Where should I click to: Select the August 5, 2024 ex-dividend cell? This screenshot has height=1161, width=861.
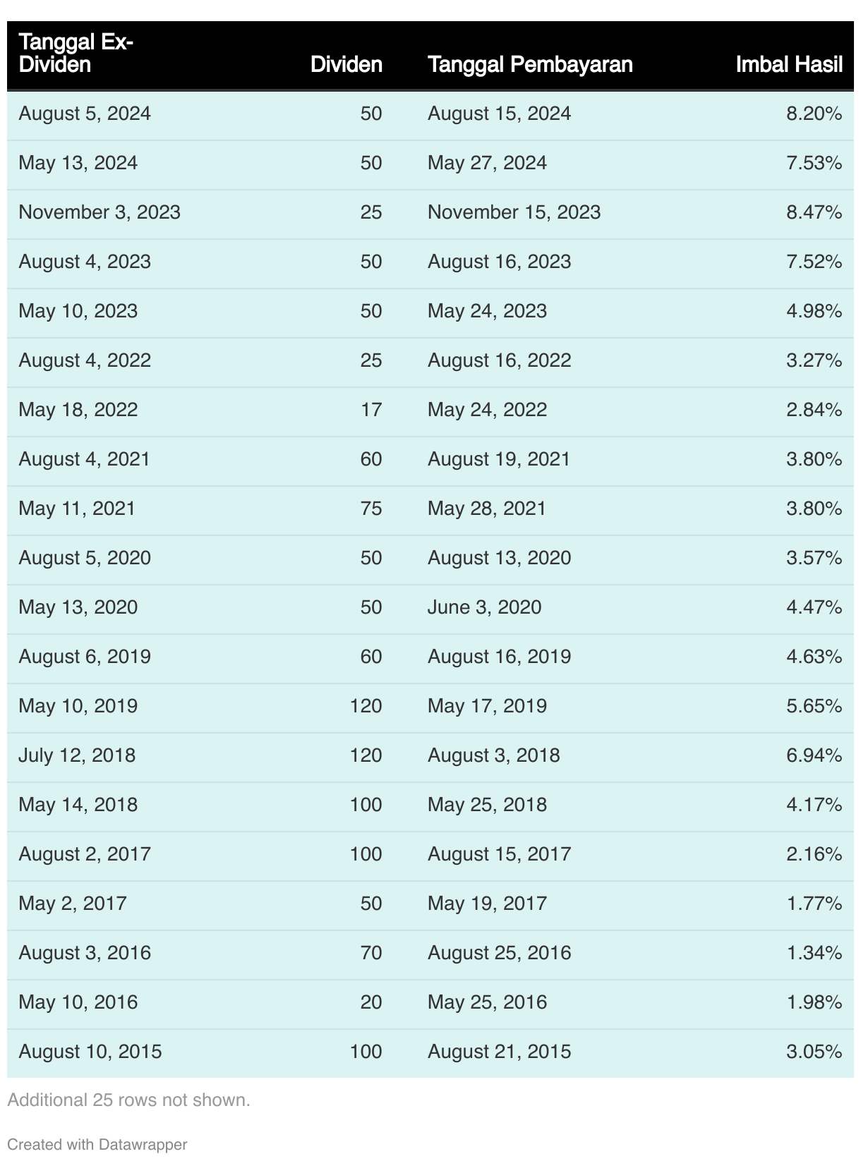[85, 114]
